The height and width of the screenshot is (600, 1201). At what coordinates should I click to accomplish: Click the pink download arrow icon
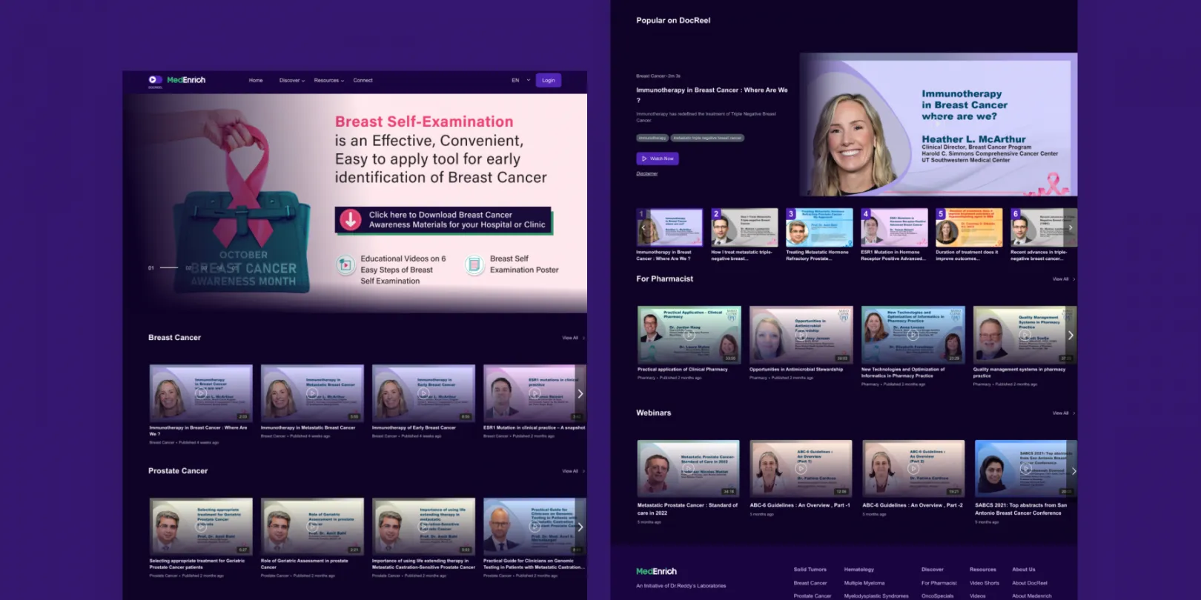[350, 220]
